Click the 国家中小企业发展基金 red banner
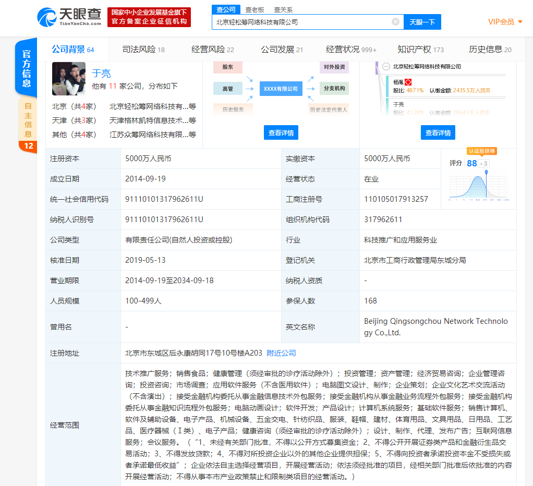The image size is (533, 486). 149,17
